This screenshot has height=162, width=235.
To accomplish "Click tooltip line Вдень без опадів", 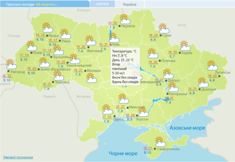I will 125,82.
